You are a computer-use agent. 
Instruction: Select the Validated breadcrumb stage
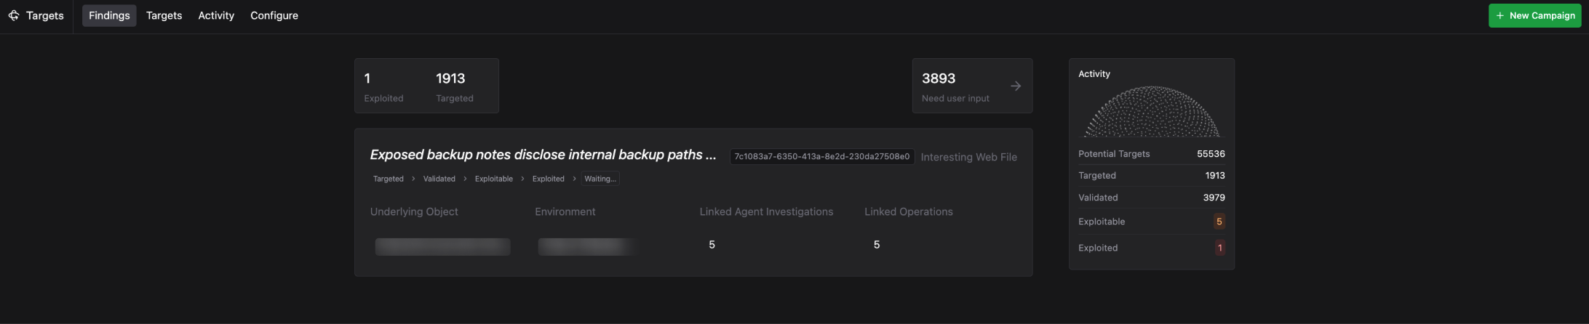pyautogui.click(x=439, y=179)
